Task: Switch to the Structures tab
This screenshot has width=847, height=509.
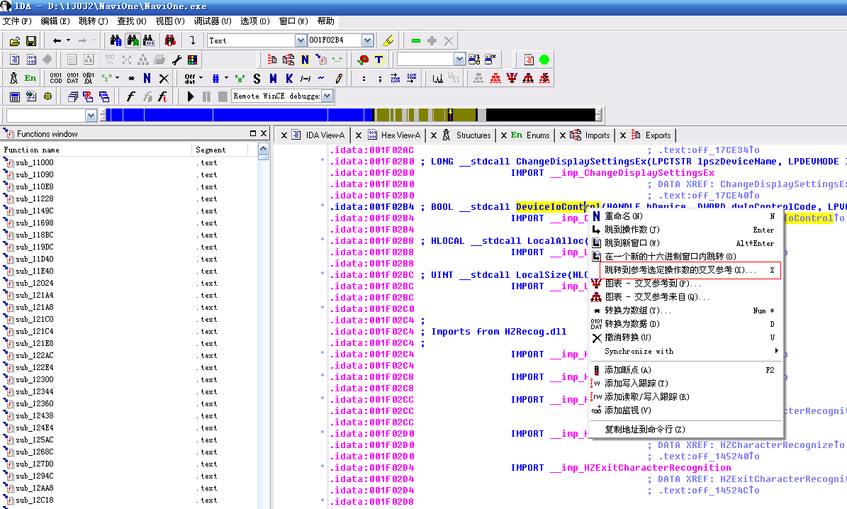Action: coord(467,135)
